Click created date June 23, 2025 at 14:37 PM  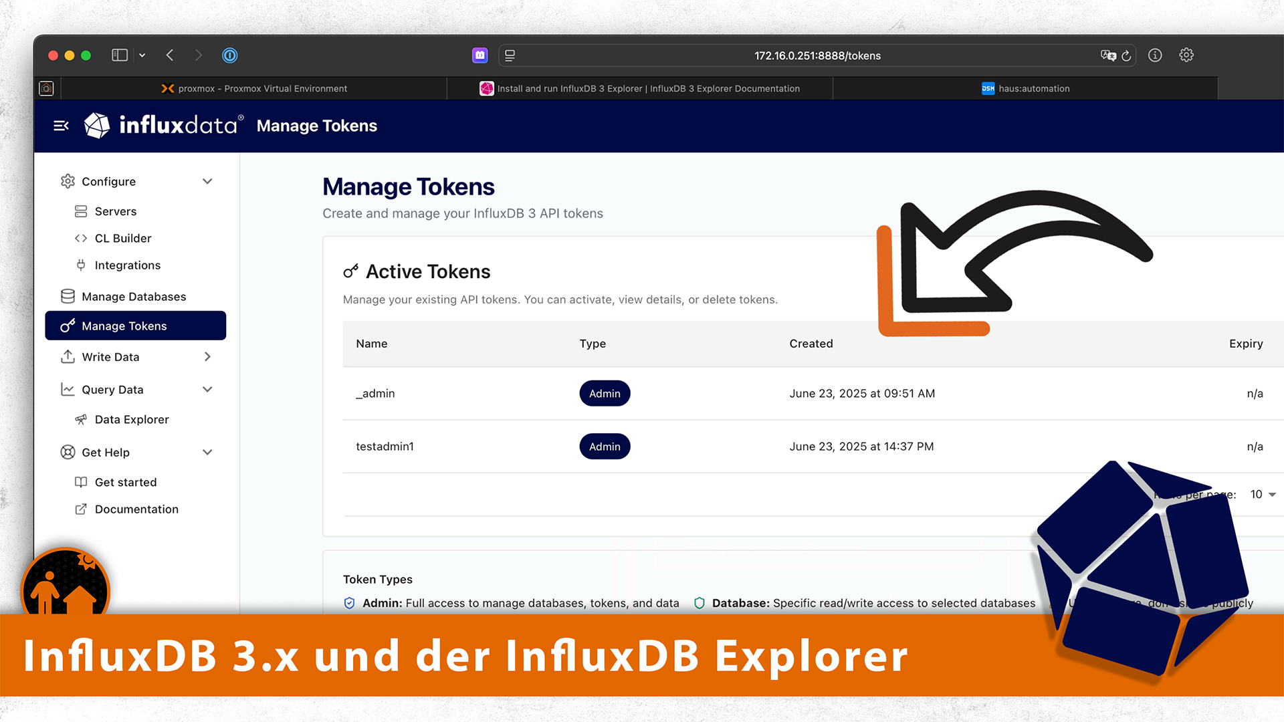point(861,447)
